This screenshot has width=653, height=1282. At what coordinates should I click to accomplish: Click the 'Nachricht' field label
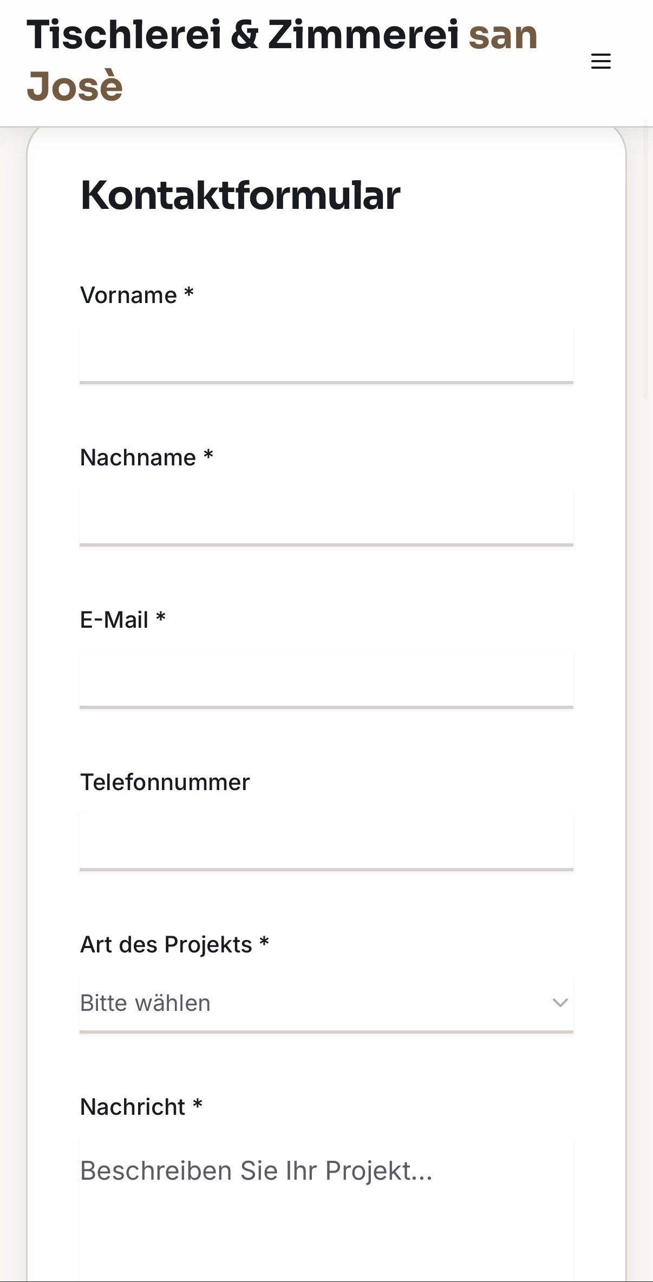click(133, 1107)
